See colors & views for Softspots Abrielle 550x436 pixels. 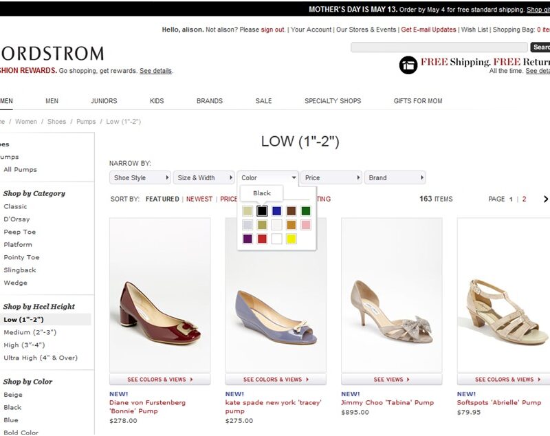pos(504,380)
